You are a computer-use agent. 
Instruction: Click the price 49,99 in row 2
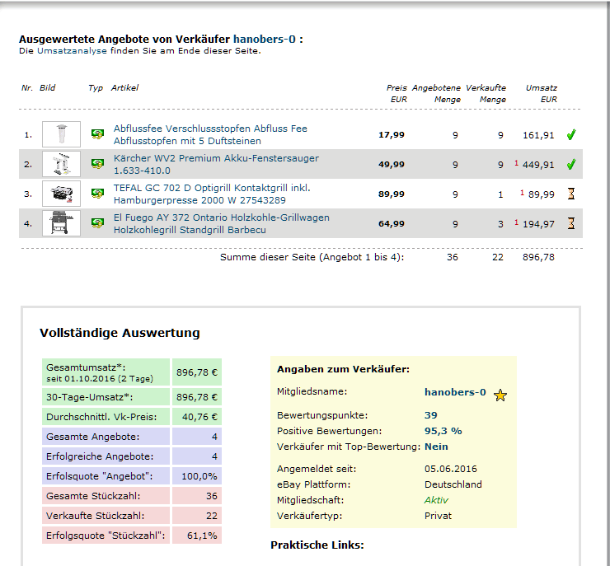(392, 165)
